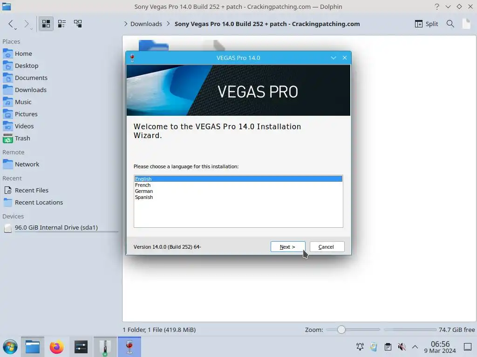Adjust the Dolphin Zoom slider handle
Screen dimensions: 477x357
(341, 330)
